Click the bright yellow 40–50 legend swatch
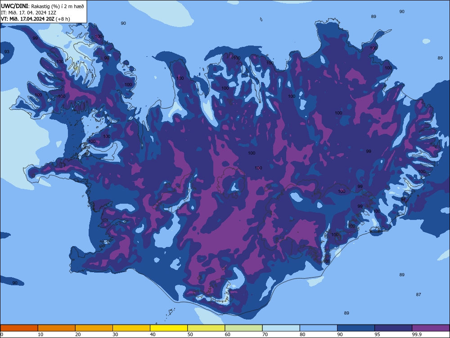Screen dimensions: 450x338 click(x=169, y=328)
